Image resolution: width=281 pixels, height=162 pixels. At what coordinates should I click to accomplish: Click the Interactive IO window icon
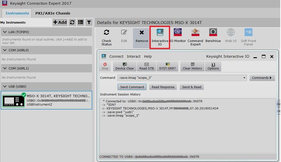104,56
